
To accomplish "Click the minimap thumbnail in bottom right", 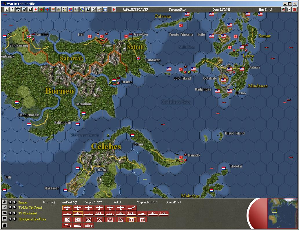I will [282, 213].
